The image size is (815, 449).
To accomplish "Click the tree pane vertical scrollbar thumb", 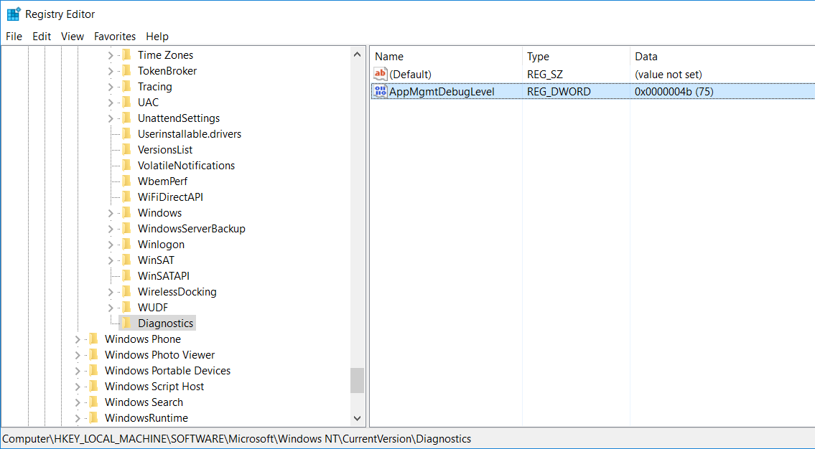I will (357, 380).
